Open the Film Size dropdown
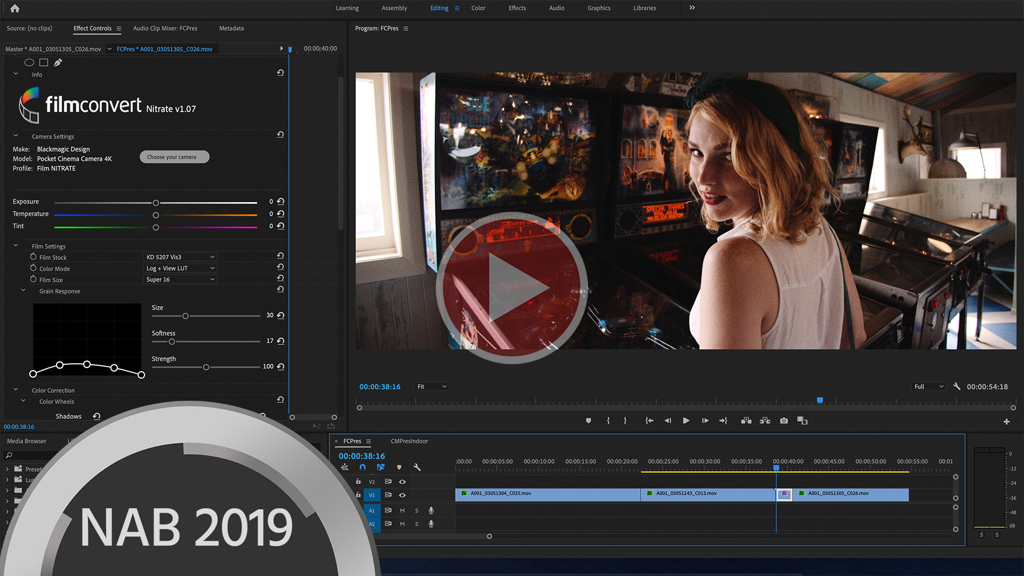The width and height of the screenshot is (1024, 576). (180, 279)
